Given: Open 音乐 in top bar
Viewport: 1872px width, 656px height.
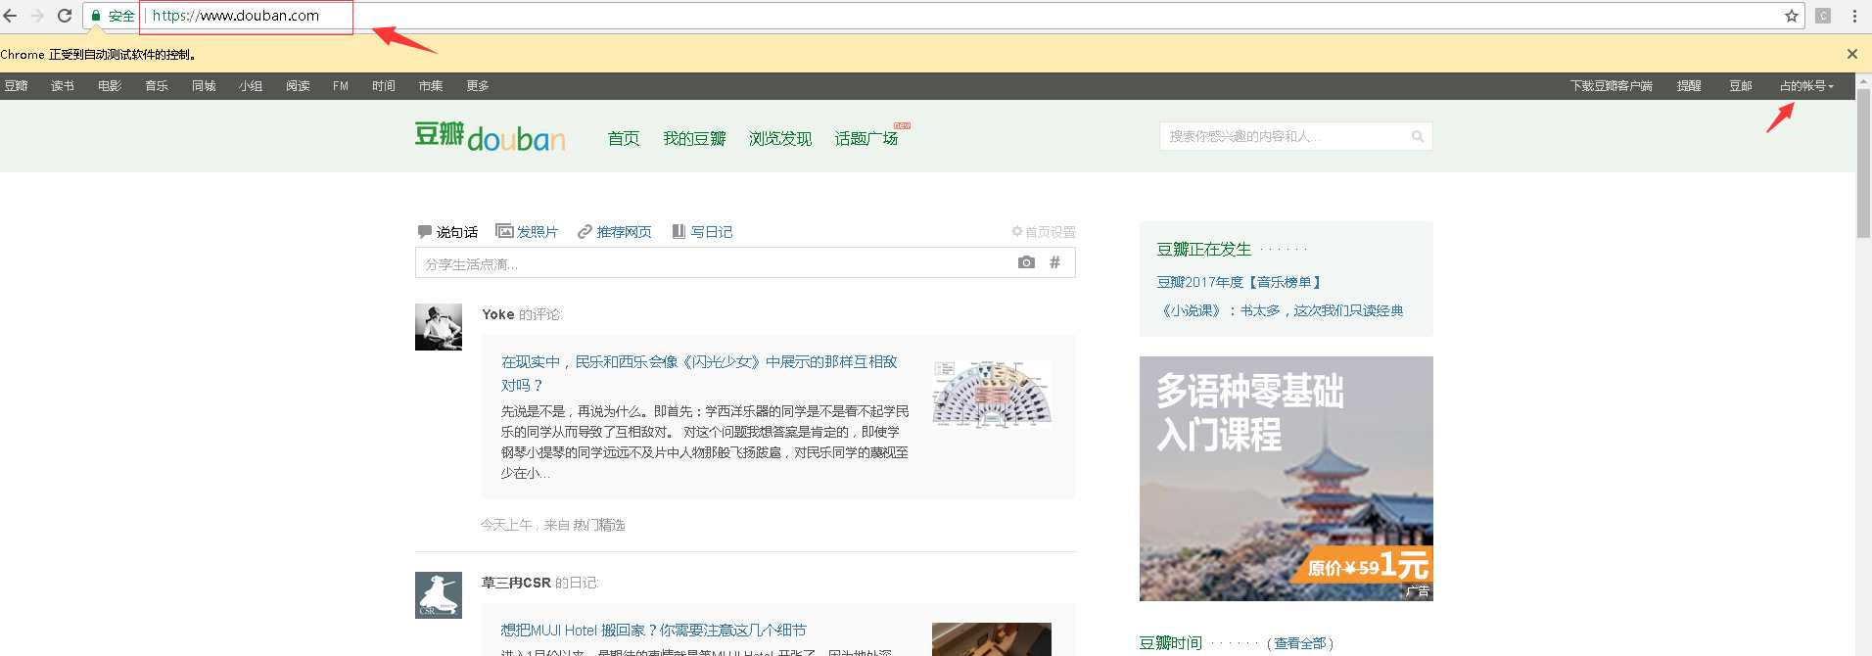Looking at the screenshot, I should (x=157, y=86).
